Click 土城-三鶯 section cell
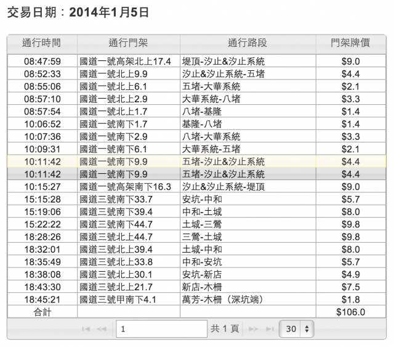The image size is (394, 347). (x=248, y=224)
